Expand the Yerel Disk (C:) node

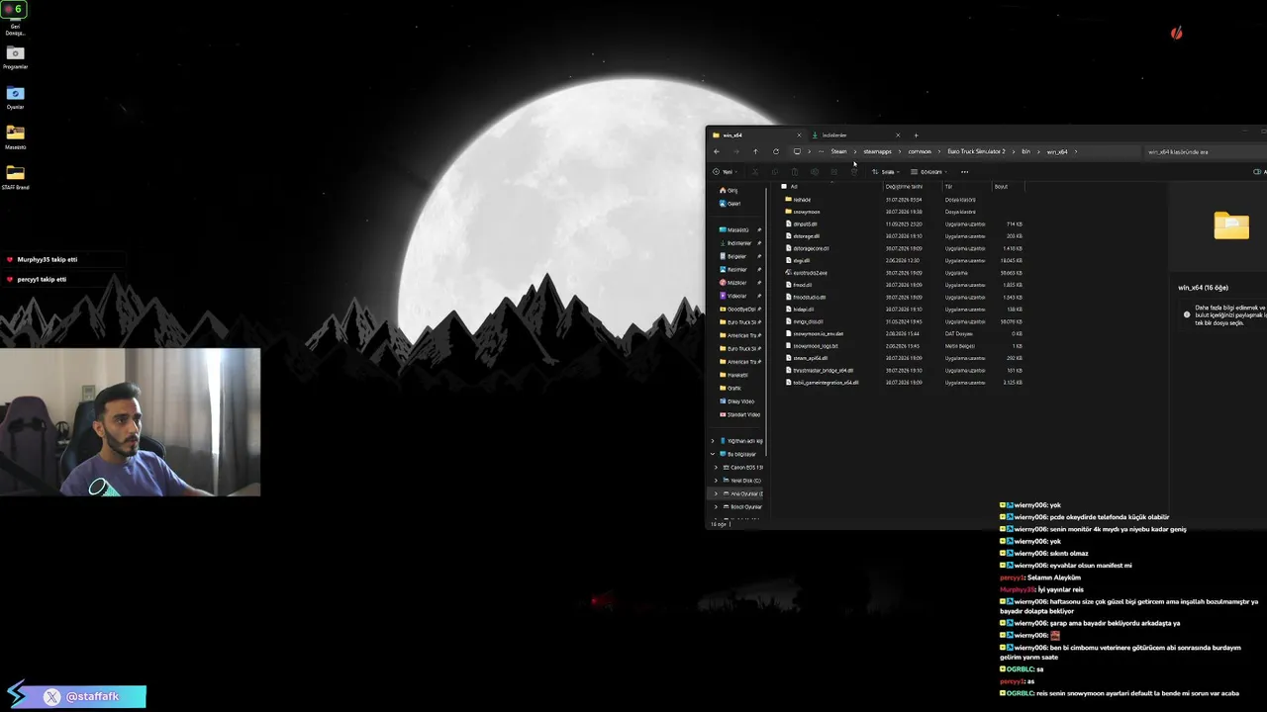716,481
